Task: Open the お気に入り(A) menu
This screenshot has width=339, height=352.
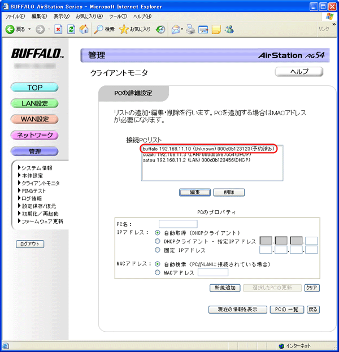Action: pos(89,16)
